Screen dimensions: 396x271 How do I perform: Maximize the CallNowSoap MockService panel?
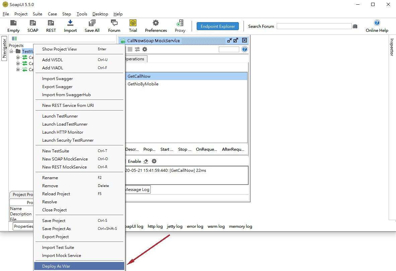pos(236,41)
